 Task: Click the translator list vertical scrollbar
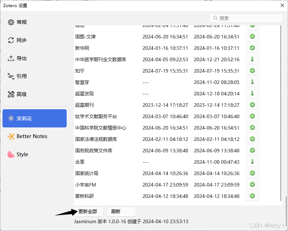(281, 113)
